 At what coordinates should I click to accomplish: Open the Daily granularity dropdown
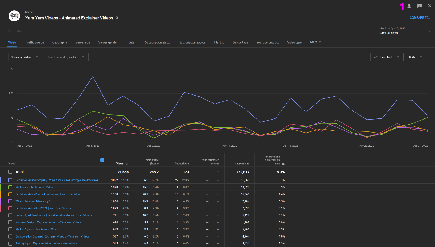[416, 57]
